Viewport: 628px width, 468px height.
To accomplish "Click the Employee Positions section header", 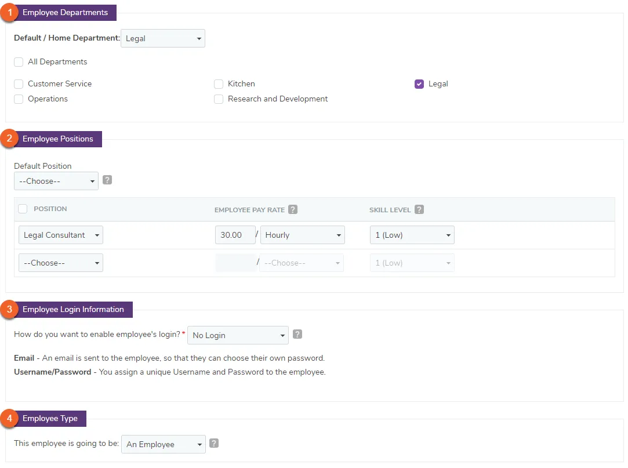I will 57,139.
